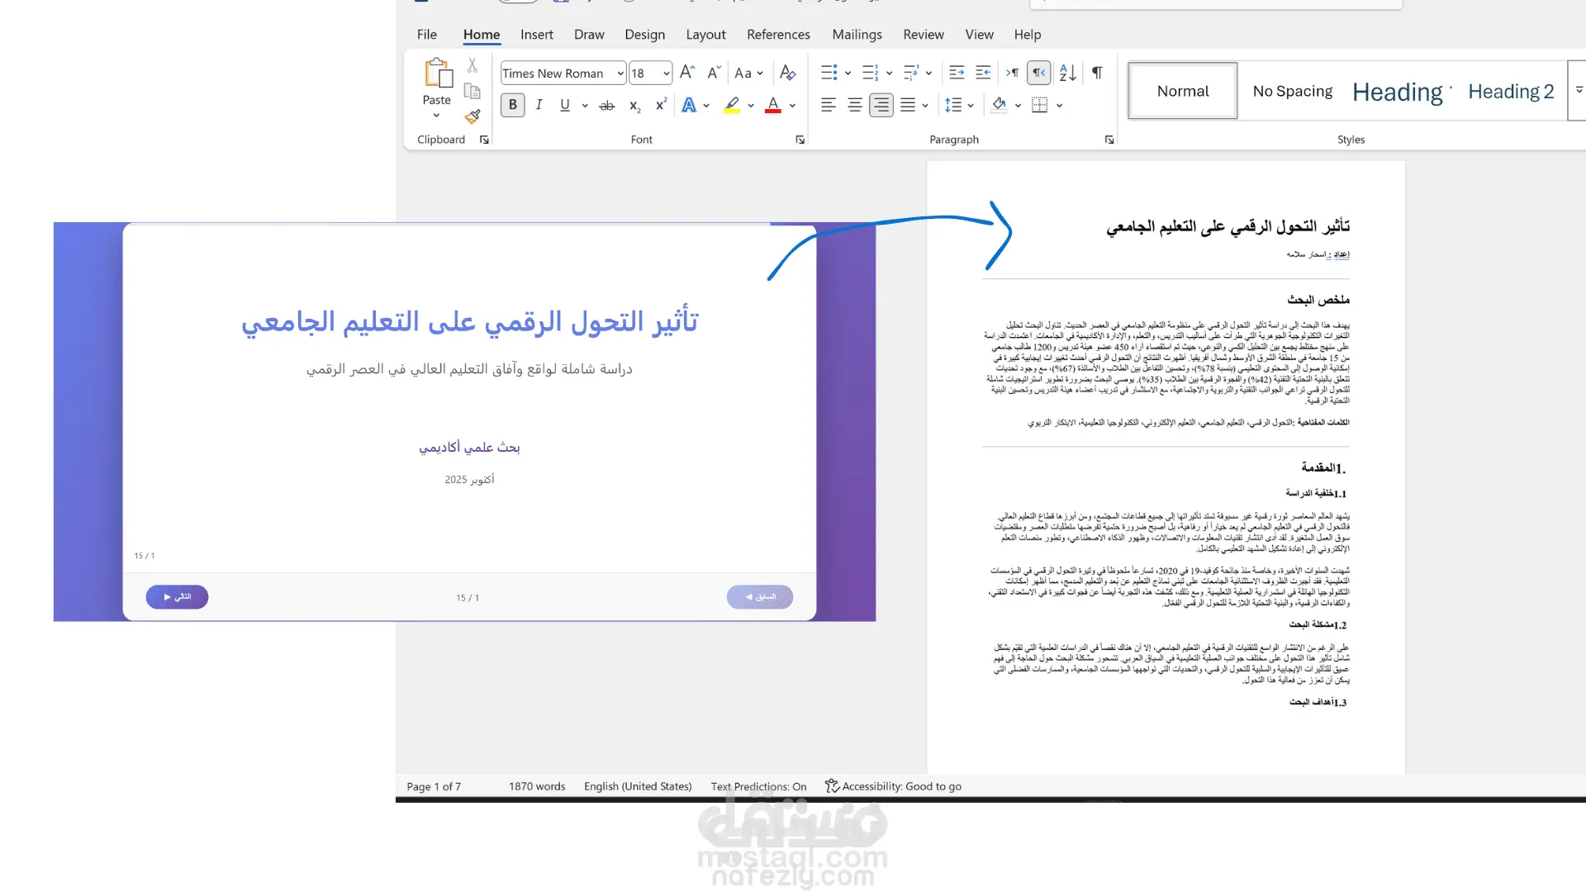Image resolution: width=1586 pixels, height=892 pixels.
Task: Toggle the Right-to-Left text direction button
Action: (x=1039, y=73)
